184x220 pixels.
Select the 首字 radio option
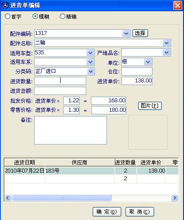(x=7, y=16)
